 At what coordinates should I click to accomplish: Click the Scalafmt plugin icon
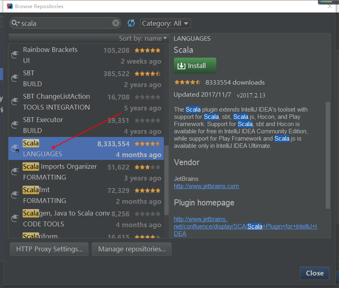[15, 195]
